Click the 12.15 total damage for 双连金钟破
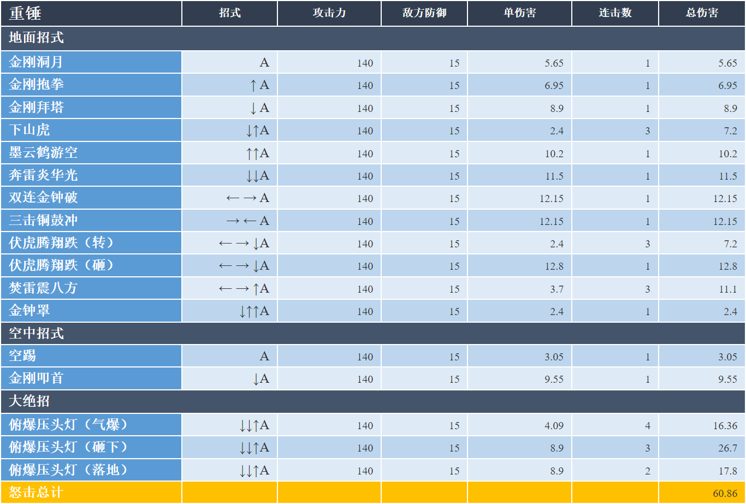Screen dimensions: 746x504 point(702,198)
